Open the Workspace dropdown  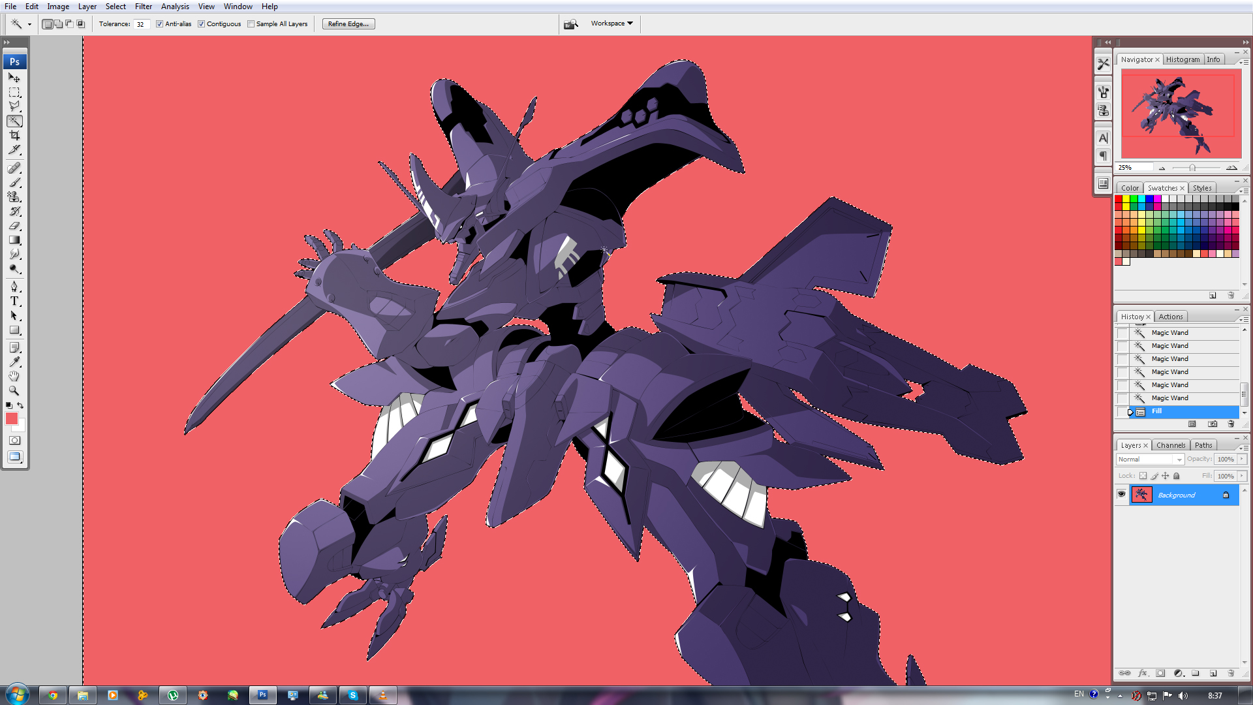(611, 23)
